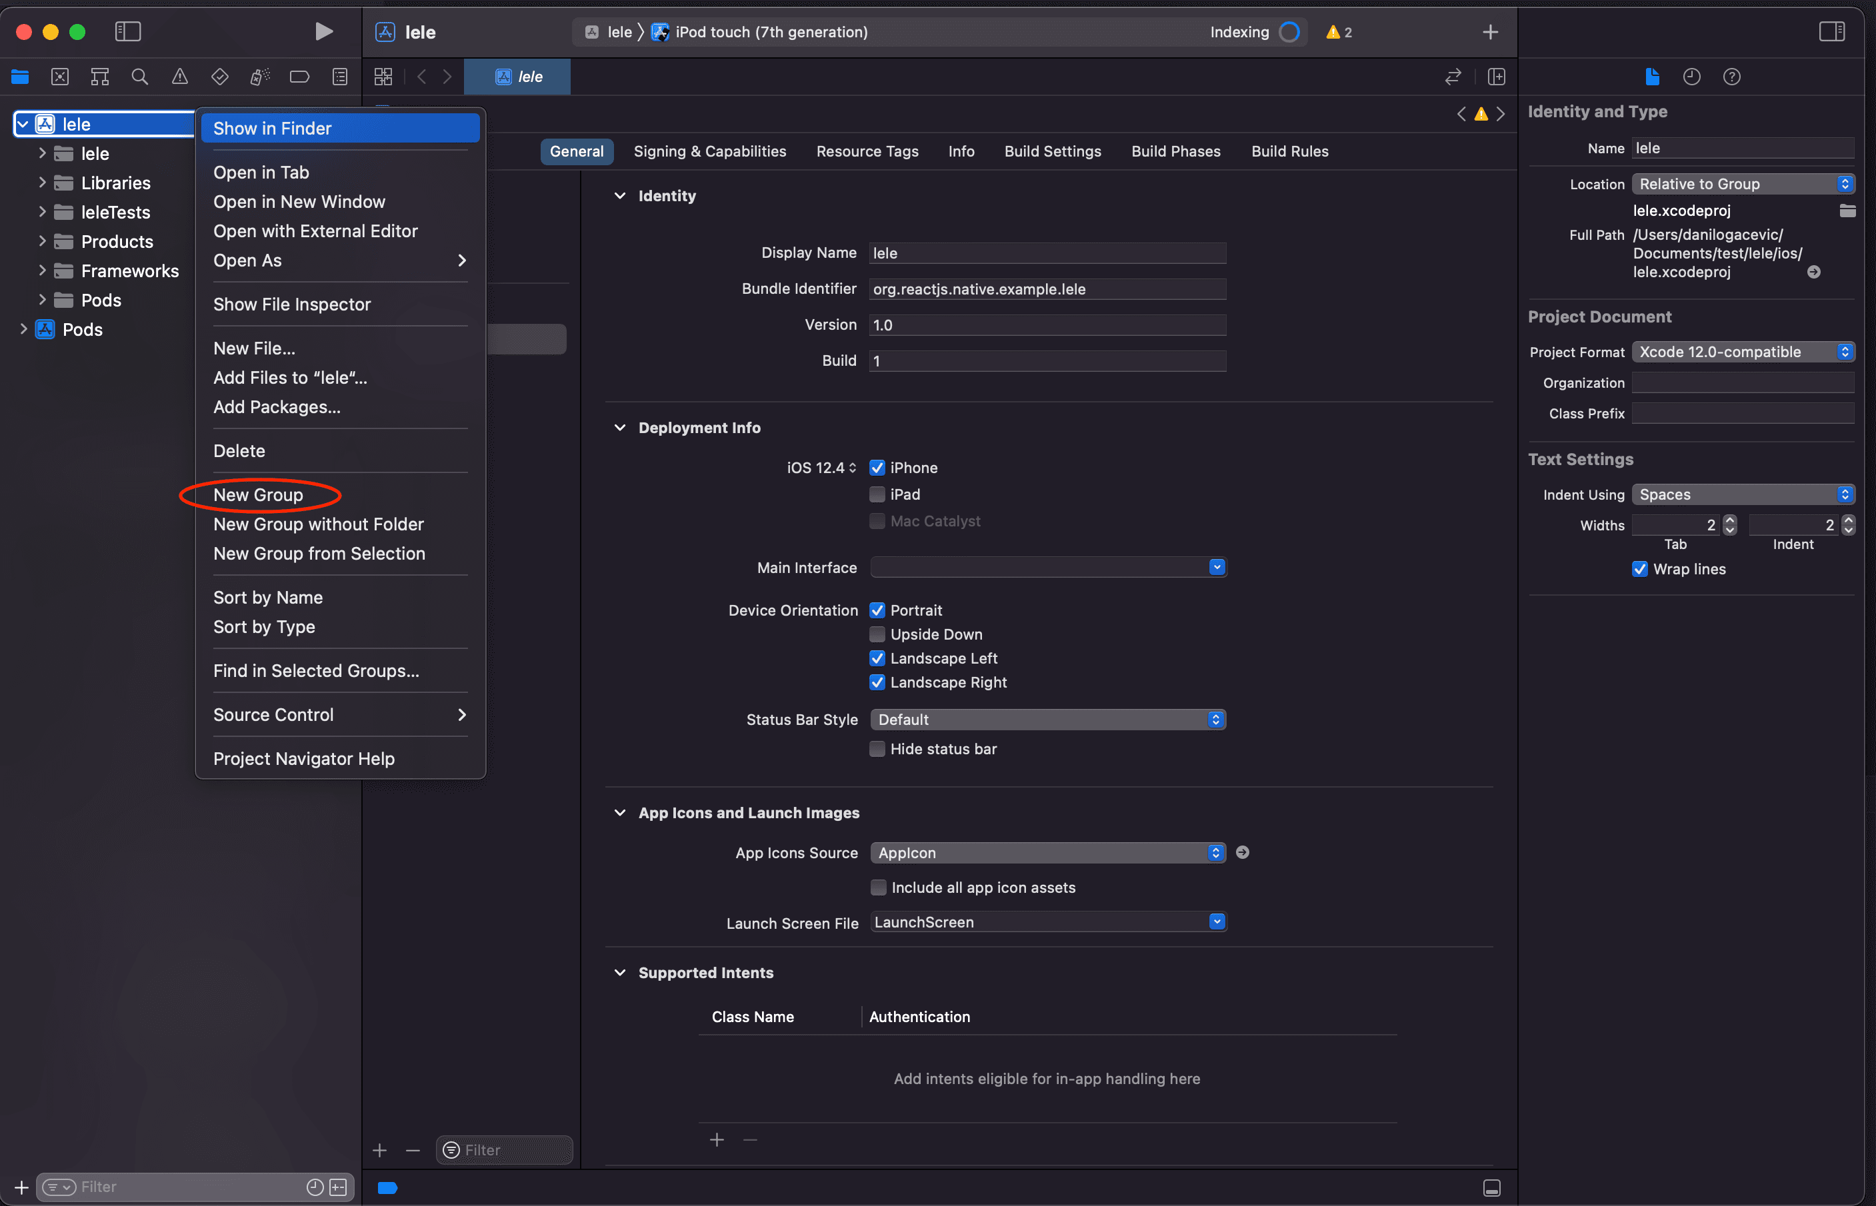Open related items grid icon

(x=383, y=77)
